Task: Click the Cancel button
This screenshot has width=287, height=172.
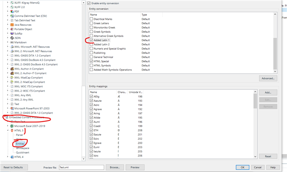Action: pyautogui.click(x=258, y=167)
